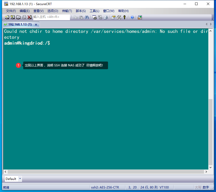Click the horizontal scrollbar right arrow

pyautogui.click(x=206, y=172)
